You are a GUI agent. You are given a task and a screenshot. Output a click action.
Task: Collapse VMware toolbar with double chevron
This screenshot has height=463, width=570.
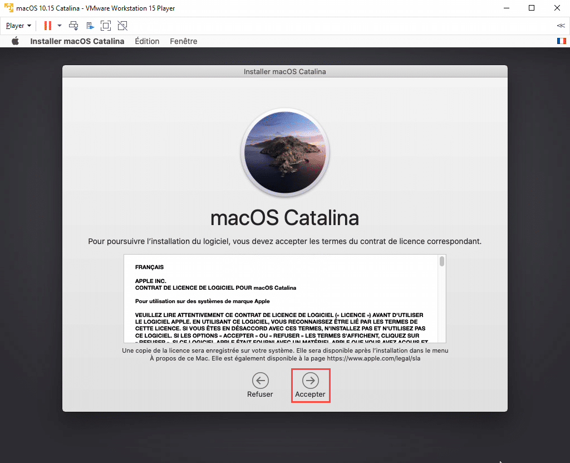(561, 26)
